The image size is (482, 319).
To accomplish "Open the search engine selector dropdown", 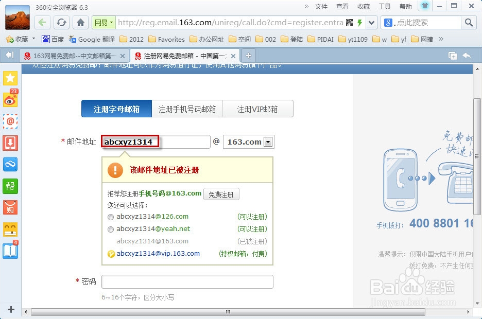I will (389, 23).
